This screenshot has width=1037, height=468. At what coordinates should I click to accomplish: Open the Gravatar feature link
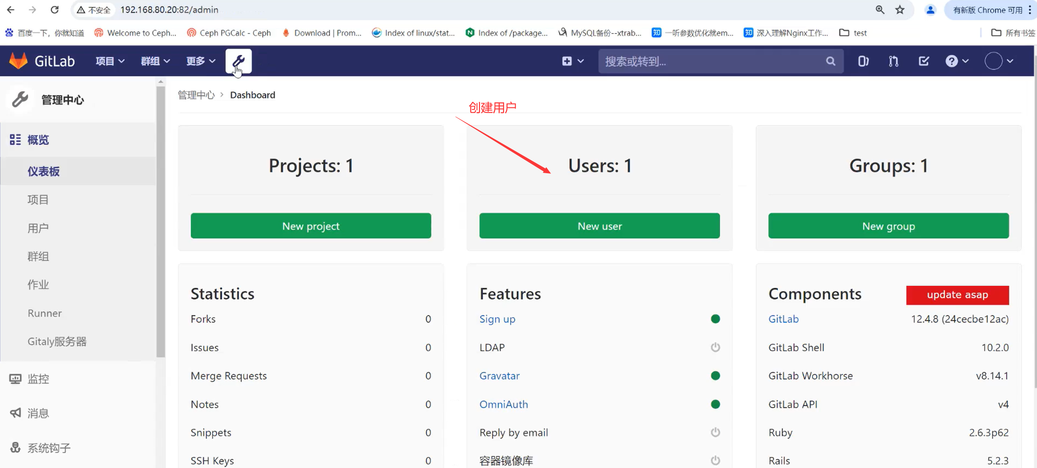(x=499, y=376)
